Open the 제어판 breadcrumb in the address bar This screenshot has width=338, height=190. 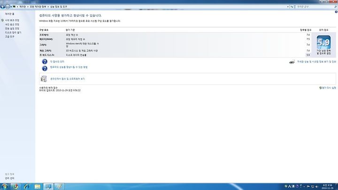click(x=23, y=7)
